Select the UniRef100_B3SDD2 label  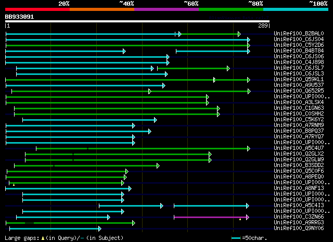pyautogui.click(x=299, y=165)
